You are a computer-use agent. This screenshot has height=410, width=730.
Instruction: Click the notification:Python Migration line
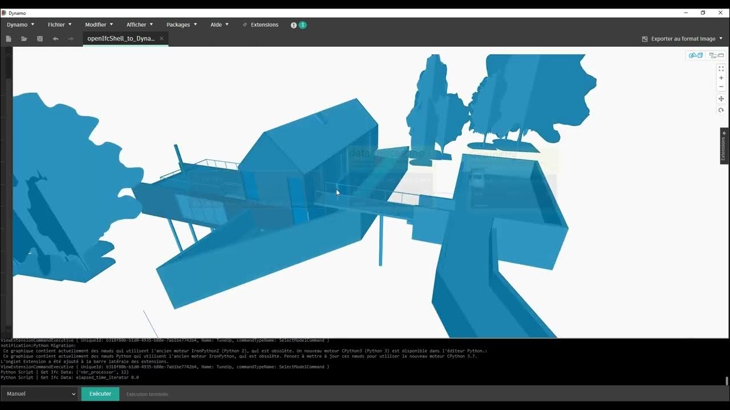38,346
